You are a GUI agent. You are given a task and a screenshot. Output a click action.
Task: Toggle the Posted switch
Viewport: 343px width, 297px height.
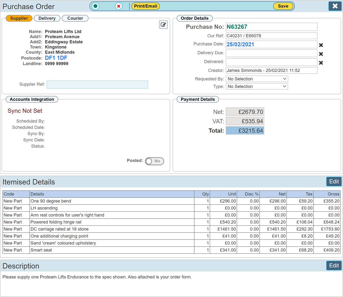pyautogui.click(x=155, y=161)
